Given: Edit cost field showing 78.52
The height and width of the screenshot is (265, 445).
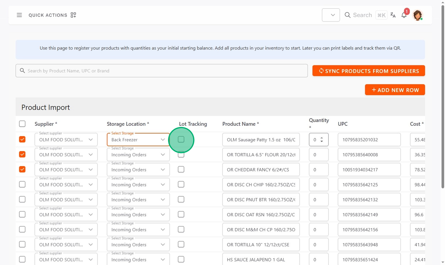Looking at the screenshot, I should 418,169.
